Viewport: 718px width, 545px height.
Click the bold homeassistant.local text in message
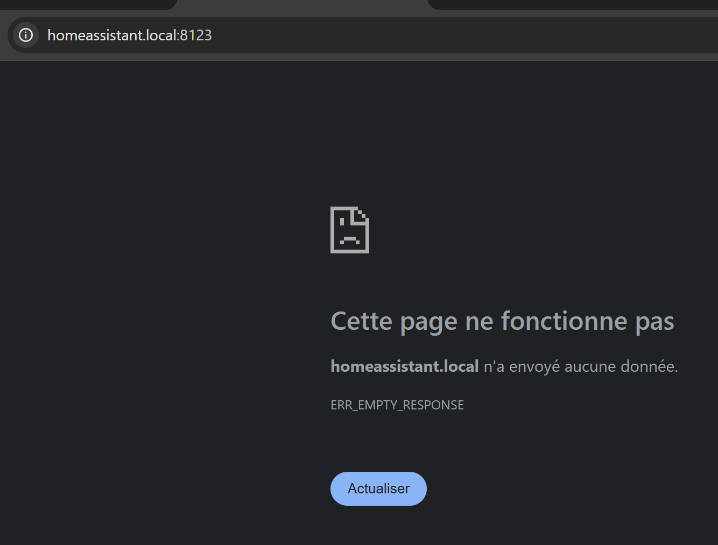[x=404, y=366]
